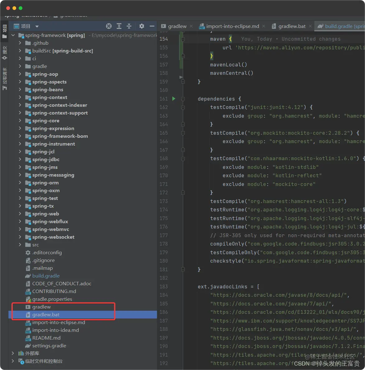Fold the mockito-kotlin block at line 168
This screenshot has height=370, width=365.
[x=183, y=159]
